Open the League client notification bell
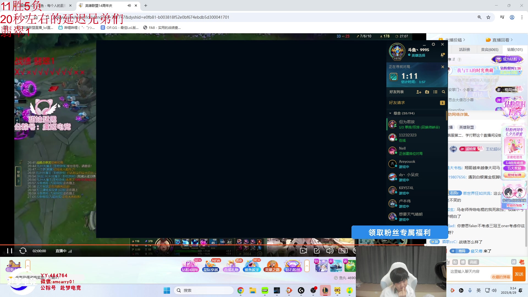528x297 pixels. (x=442, y=55)
